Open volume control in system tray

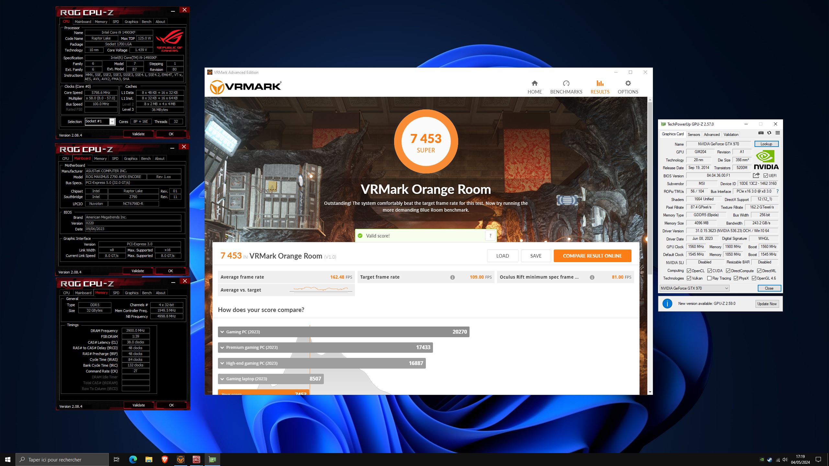point(785,460)
